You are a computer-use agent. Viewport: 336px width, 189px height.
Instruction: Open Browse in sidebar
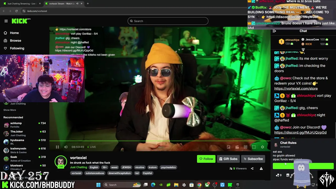[15, 40]
